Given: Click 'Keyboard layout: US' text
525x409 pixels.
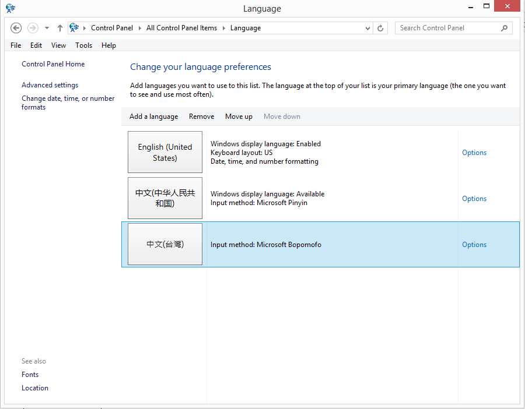Looking at the screenshot, I should click(242, 153).
